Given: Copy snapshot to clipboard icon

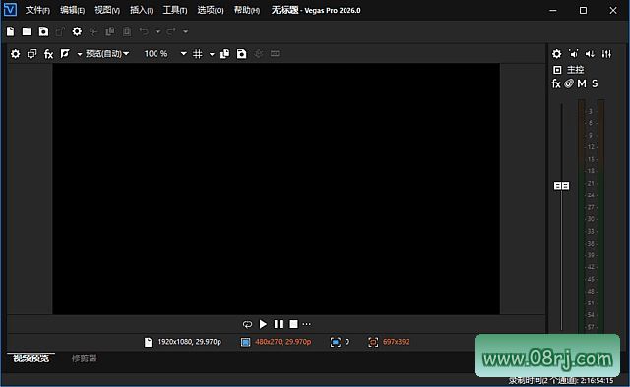Looking at the screenshot, I should click(225, 54).
